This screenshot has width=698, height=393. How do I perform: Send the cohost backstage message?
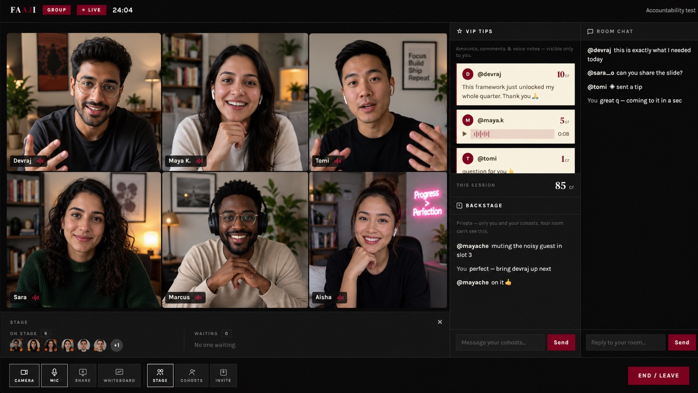tap(561, 343)
